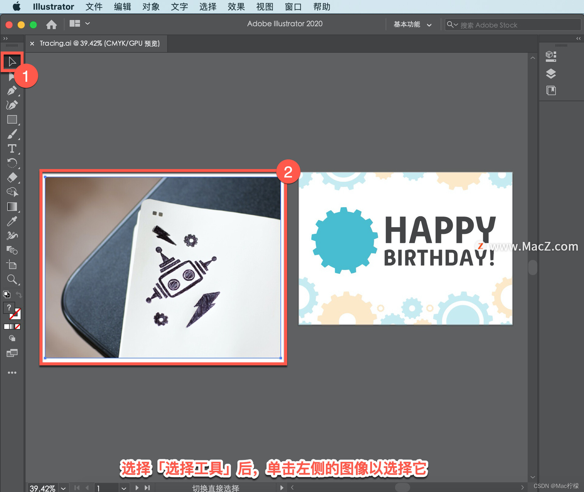Set the None color mode
The image size is (584, 492).
click(x=18, y=326)
